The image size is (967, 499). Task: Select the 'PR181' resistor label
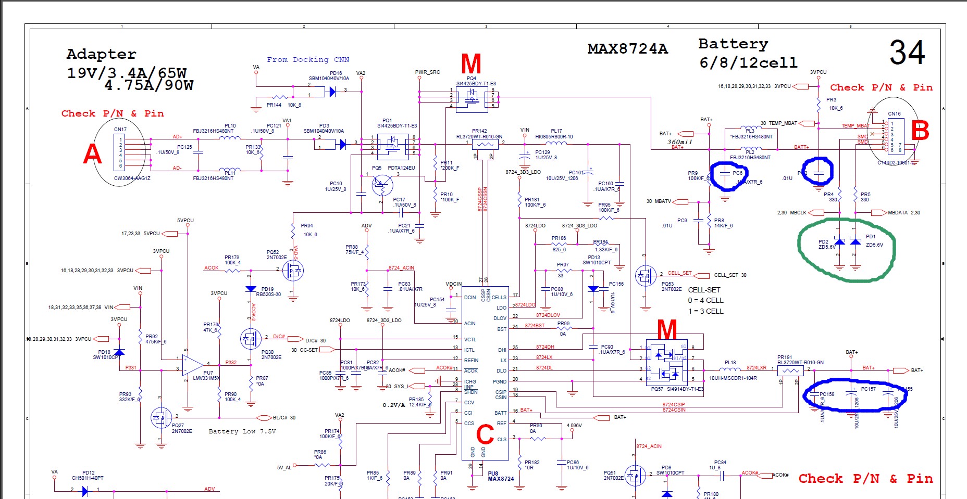[x=532, y=200]
